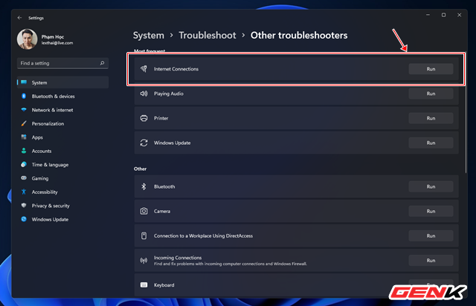Click the back arrow in Settings title bar
This screenshot has width=476, height=306.
tap(20, 18)
